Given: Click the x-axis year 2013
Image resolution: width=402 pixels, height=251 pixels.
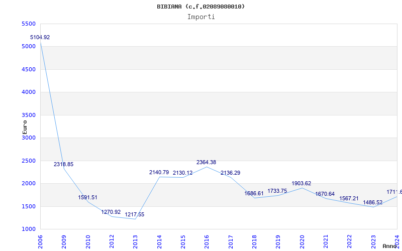Looking at the screenshot, I should [135, 241].
